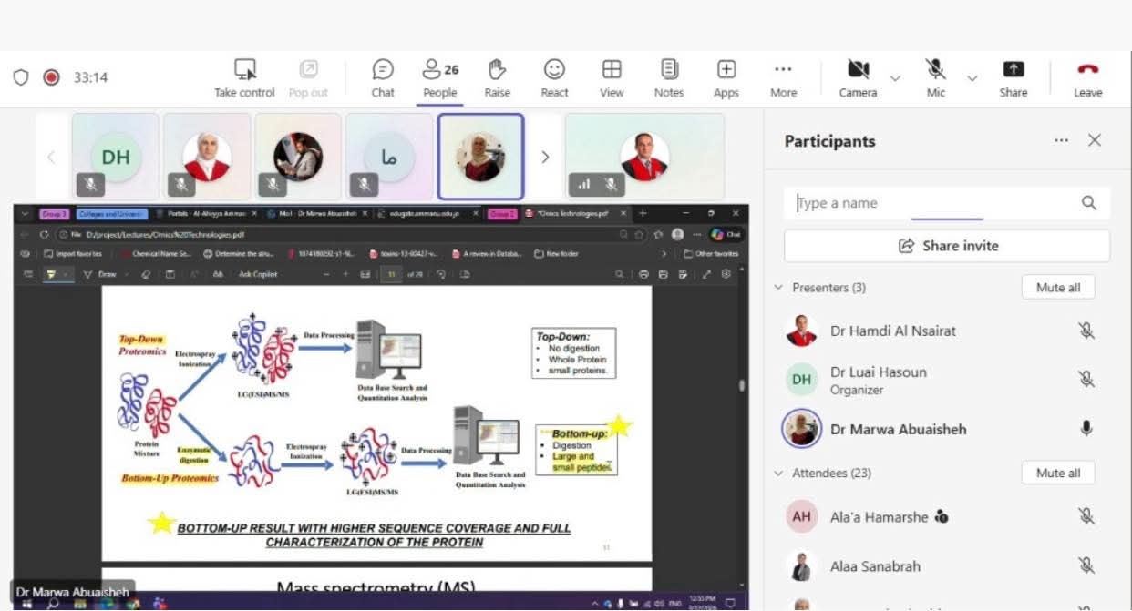The image size is (1132, 611).
Task: Mute Dr Marwa Abuaisheh's microphone
Action: coord(1086,428)
